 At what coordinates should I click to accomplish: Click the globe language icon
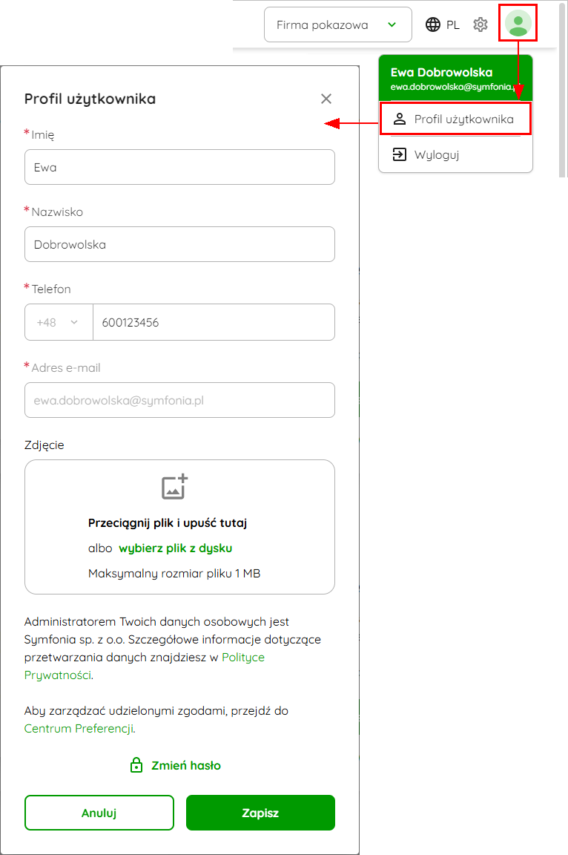433,24
